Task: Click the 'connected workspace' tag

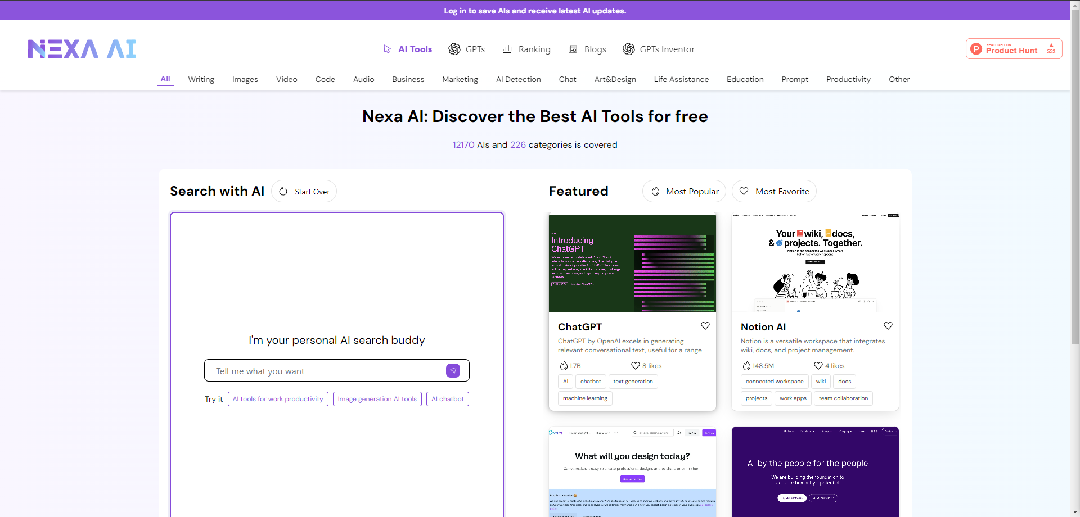Action: coord(775,382)
